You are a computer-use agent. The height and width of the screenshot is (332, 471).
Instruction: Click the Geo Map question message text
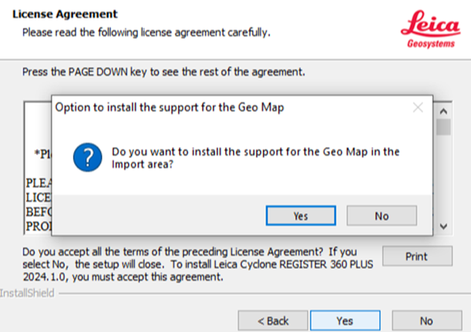pos(255,158)
